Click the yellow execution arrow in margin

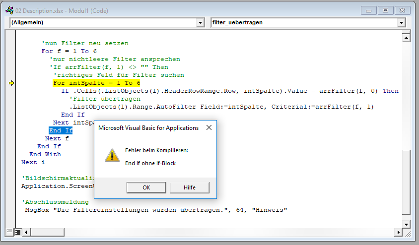click(x=11, y=83)
